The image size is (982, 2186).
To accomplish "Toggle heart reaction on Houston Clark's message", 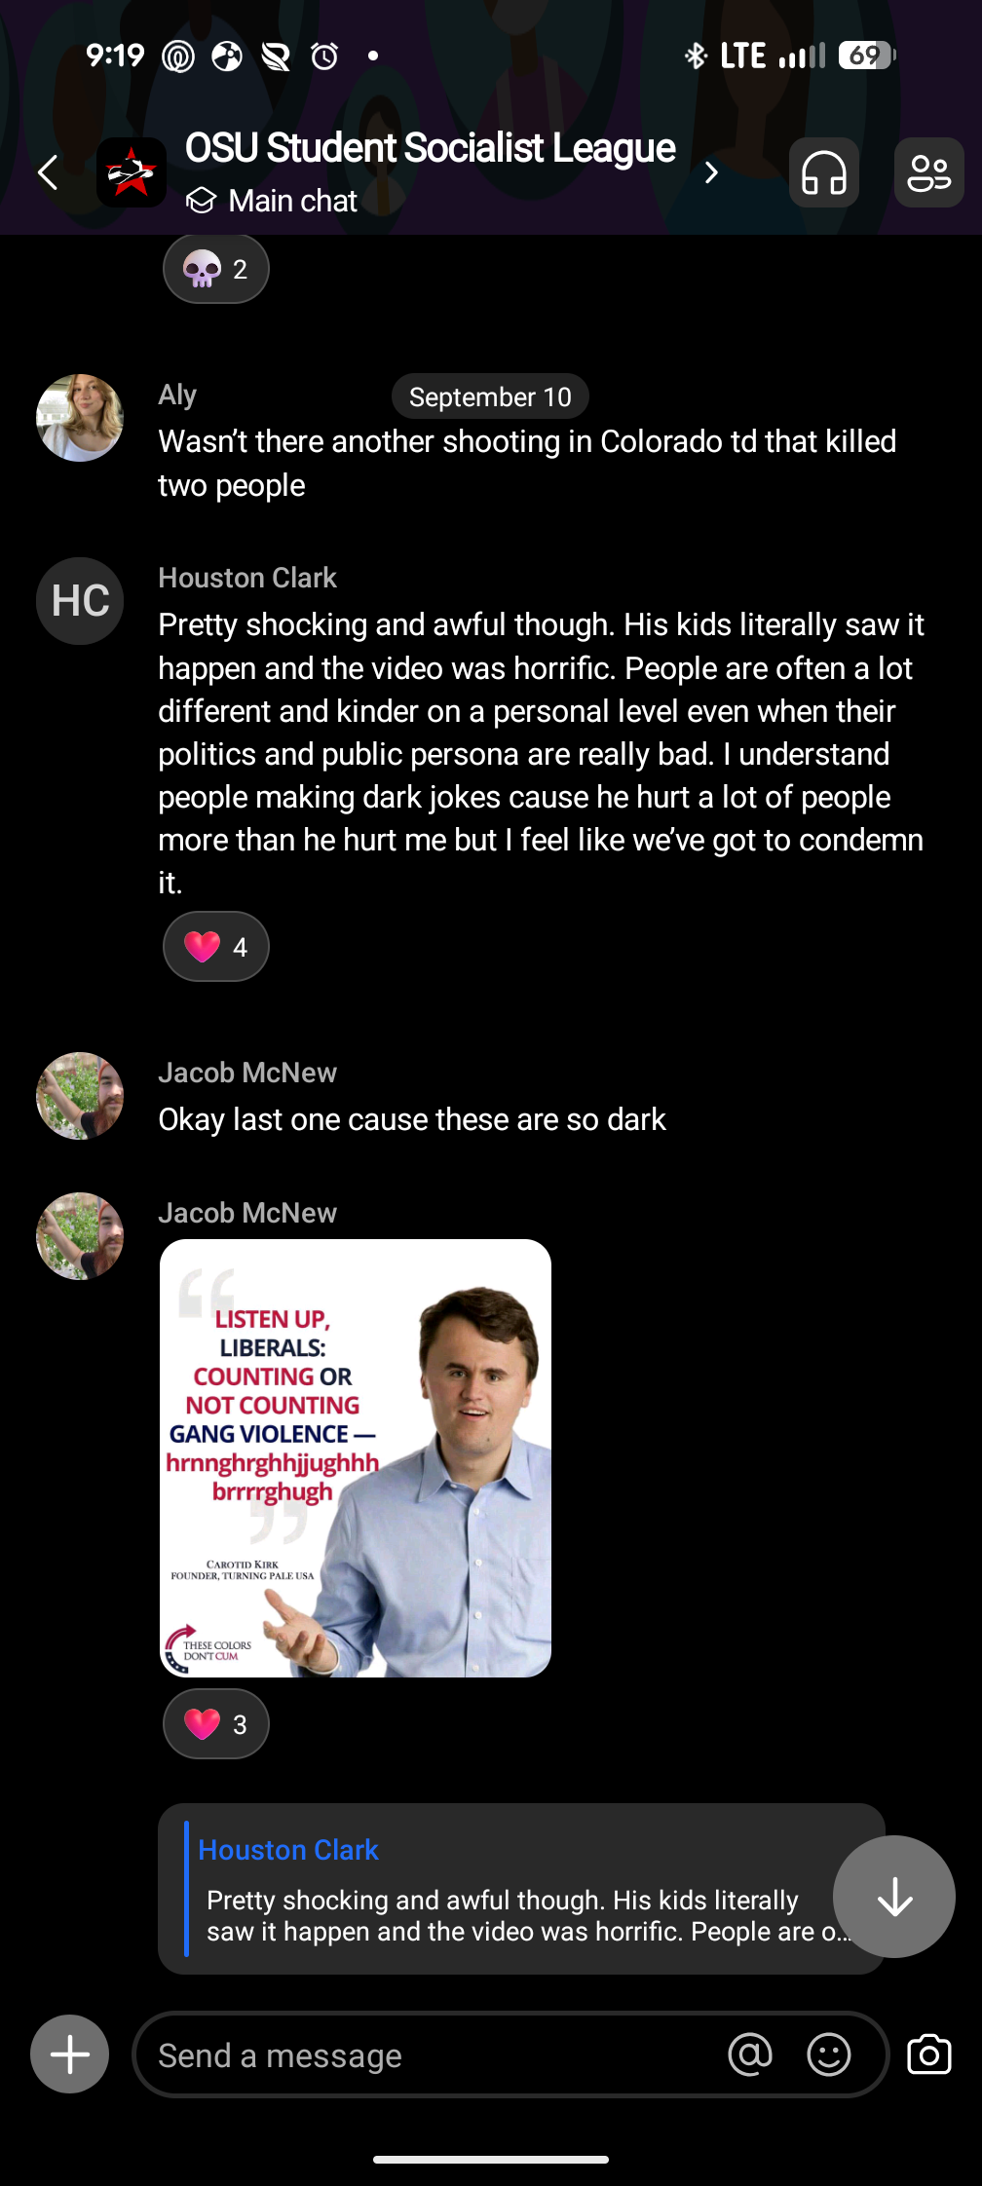I will 215,947.
